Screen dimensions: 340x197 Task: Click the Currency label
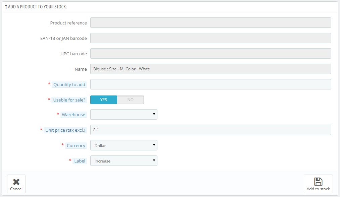(76, 145)
